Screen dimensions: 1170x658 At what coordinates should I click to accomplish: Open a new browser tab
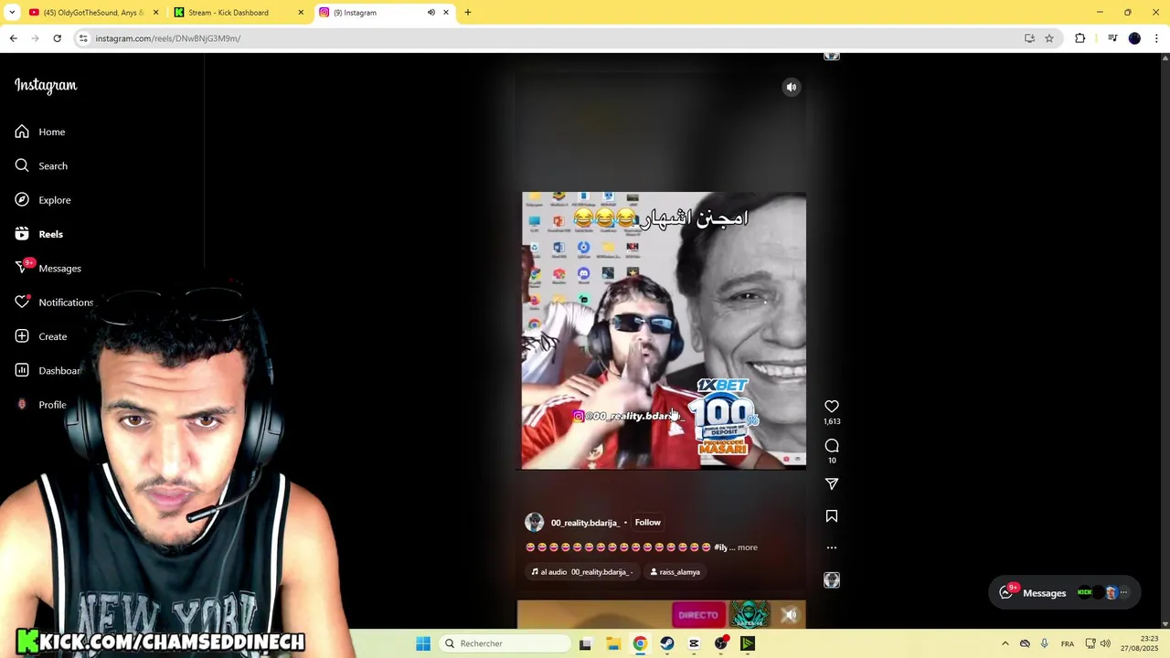(468, 13)
